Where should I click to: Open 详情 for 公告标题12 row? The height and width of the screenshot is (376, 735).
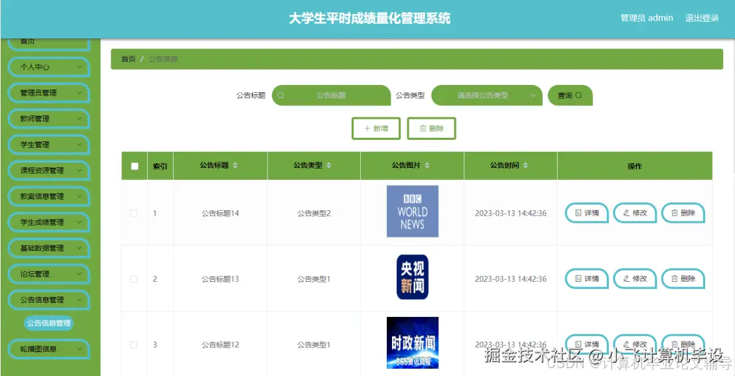click(x=587, y=344)
